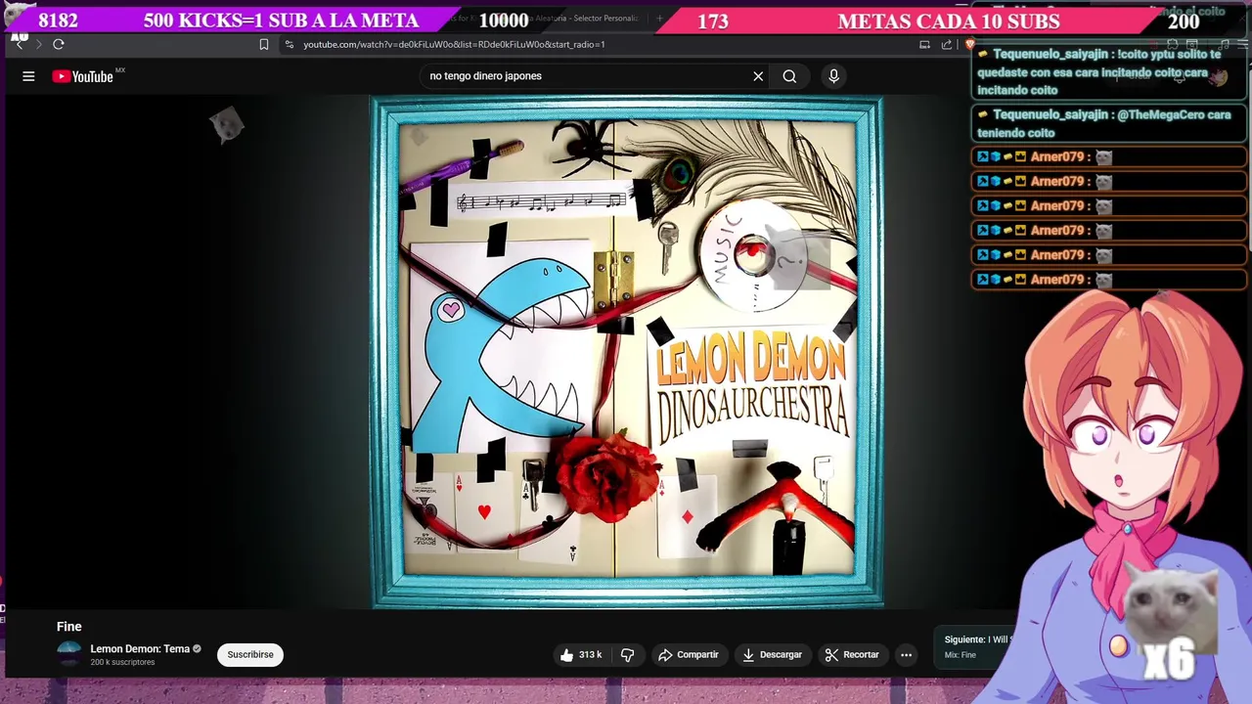Go back with the browser back arrow
1252x704 pixels.
tap(20, 44)
